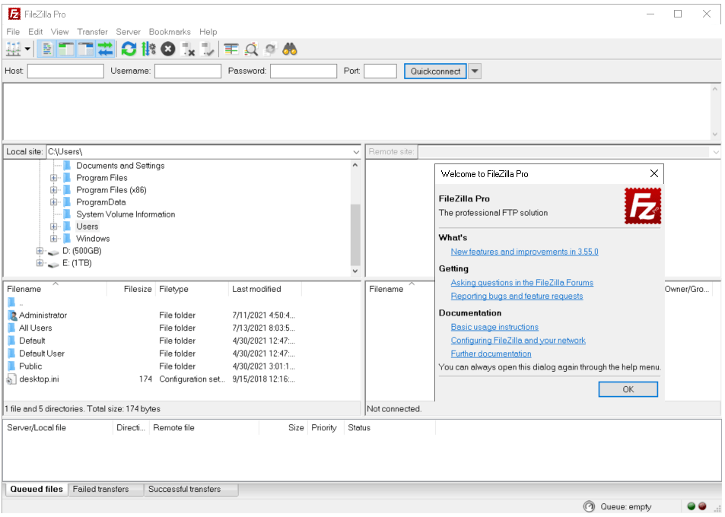Image resolution: width=725 pixels, height=517 pixels.
Task: Click the Refresh file lists icon
Action: [x=129, y=49]
